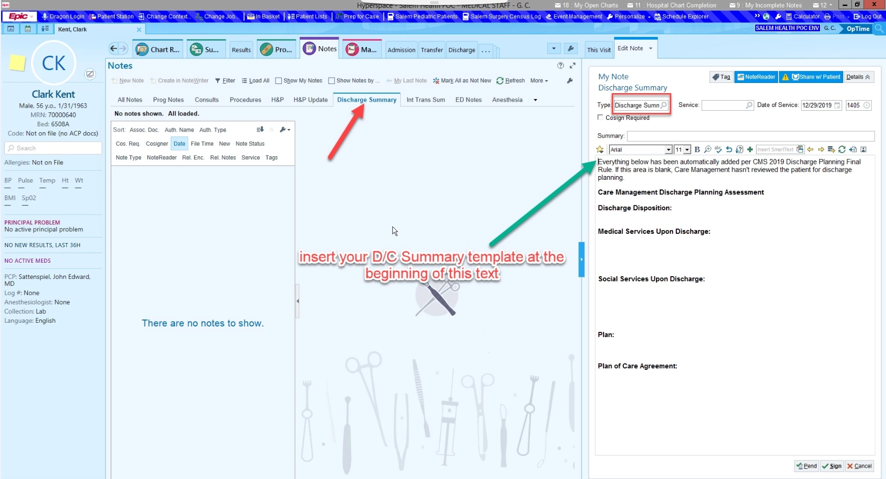
Task: Click the yellow star favorites icon
Action: click(600, 150)
